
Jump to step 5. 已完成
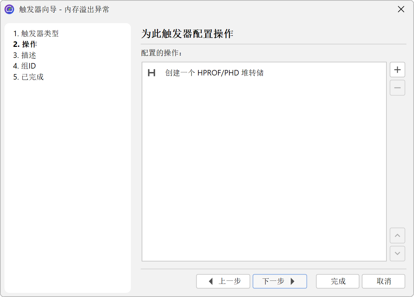coord(28,77)
